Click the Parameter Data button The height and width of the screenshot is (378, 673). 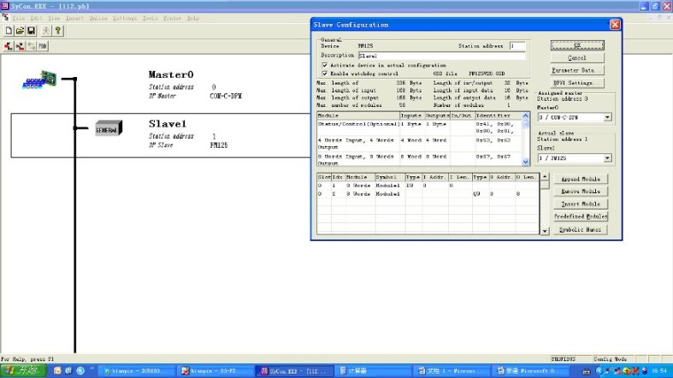576,70
